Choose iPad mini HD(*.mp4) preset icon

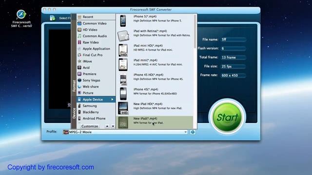[123, 50]
